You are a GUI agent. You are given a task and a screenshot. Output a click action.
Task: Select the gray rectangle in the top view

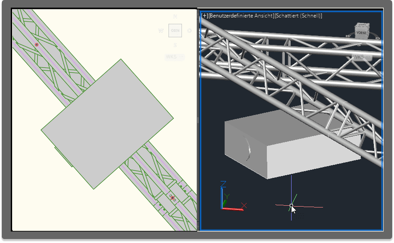107,124
